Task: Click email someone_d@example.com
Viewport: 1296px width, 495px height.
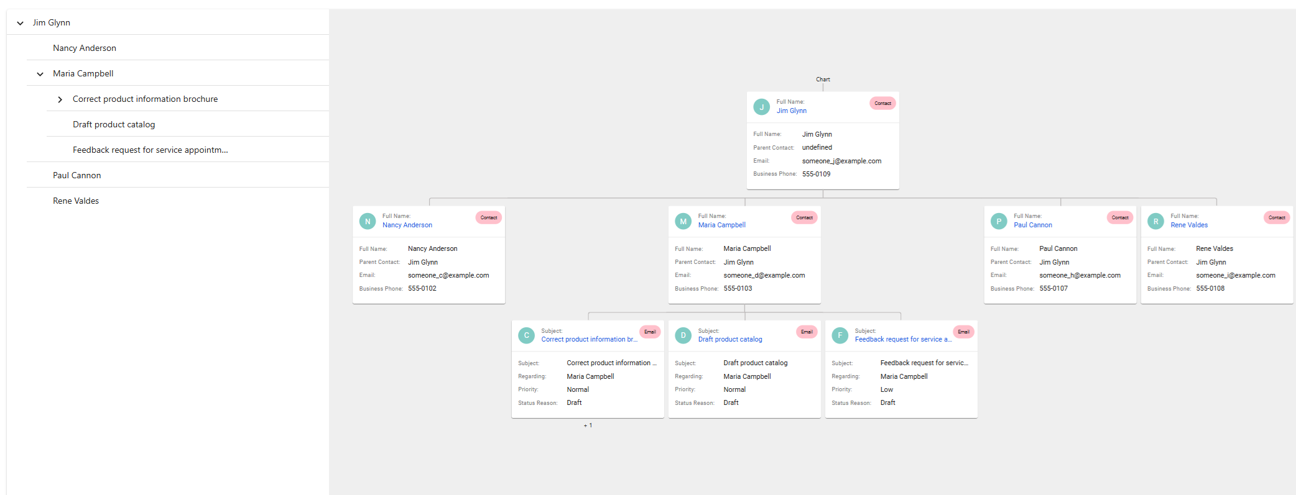Action: (764, 275)
